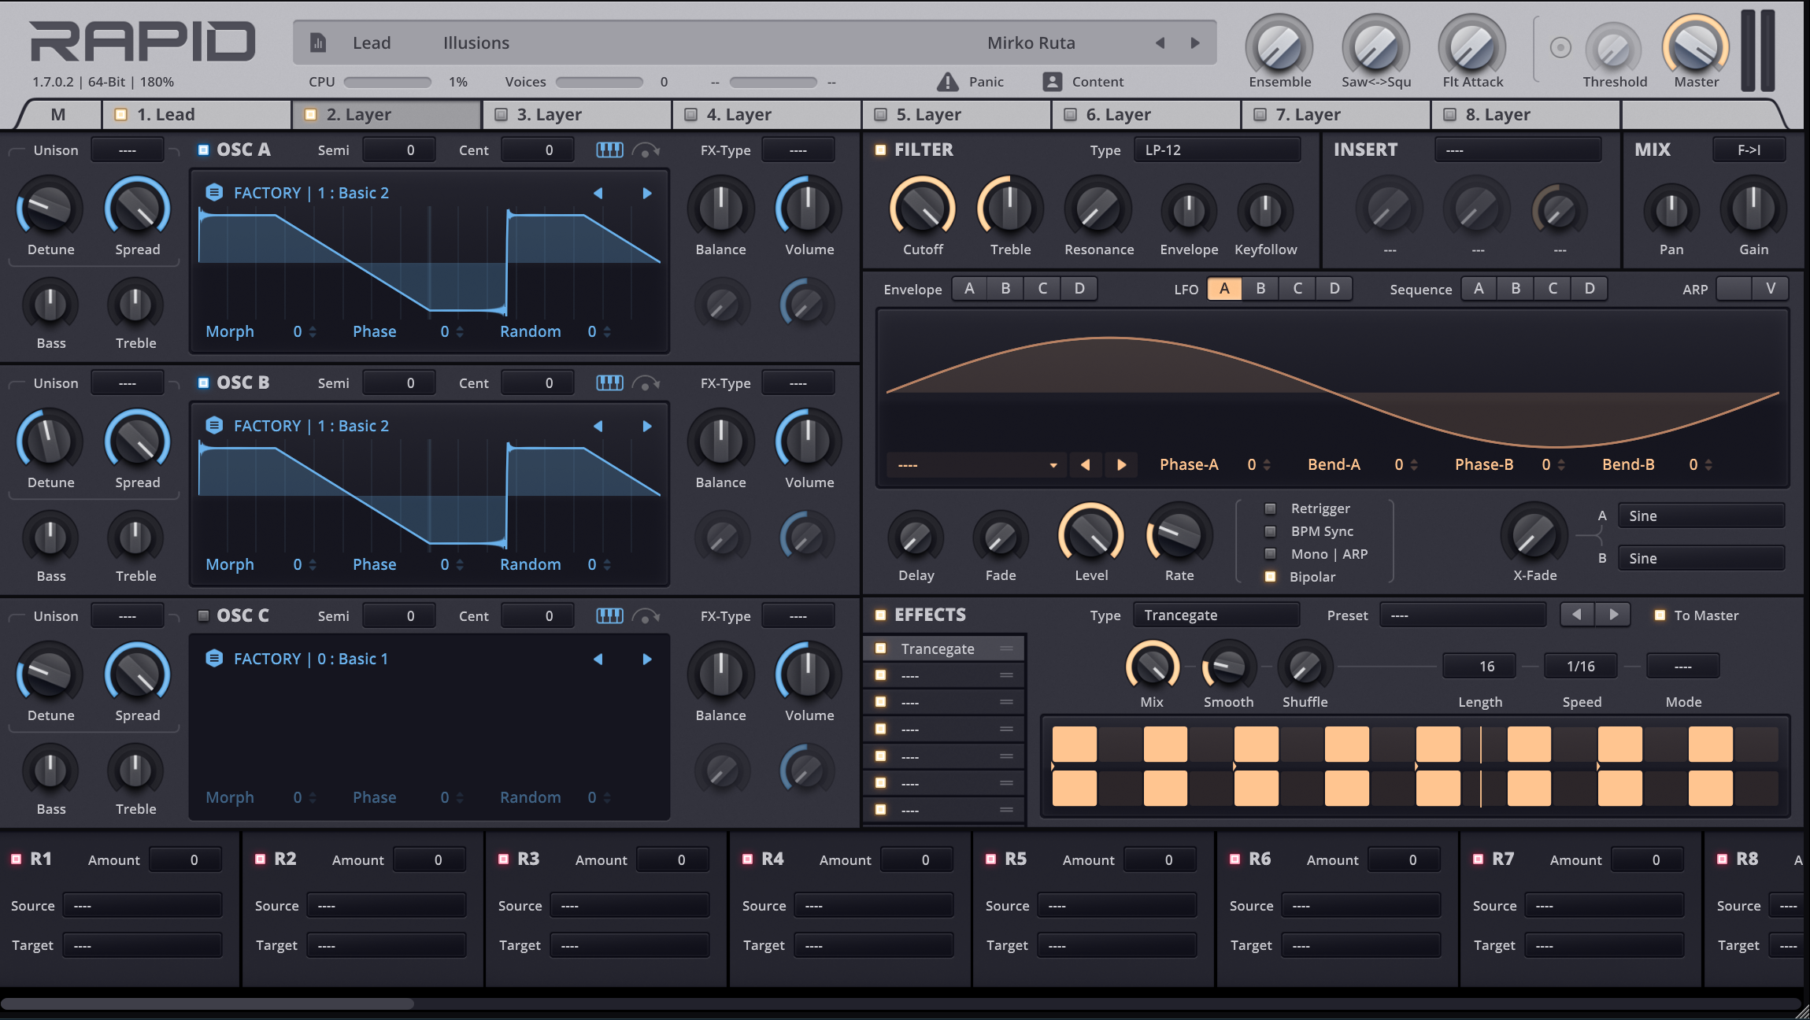
Task: Open LFO waveform A Sine dropdown
Action: tap(1701, 516)
